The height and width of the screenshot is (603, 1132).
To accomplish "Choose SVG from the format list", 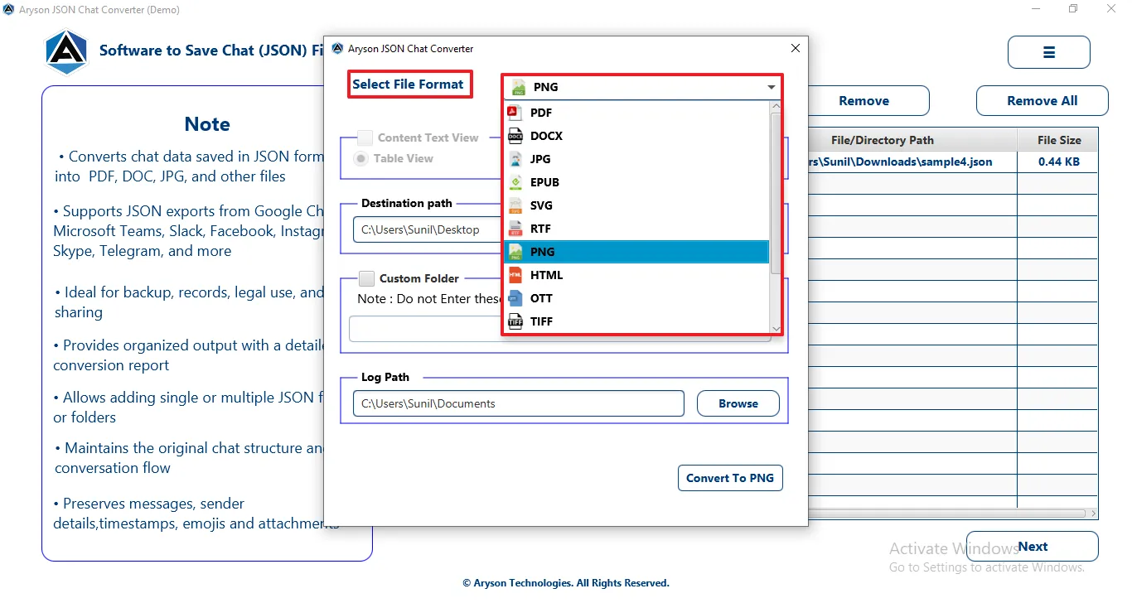I will (637, 205).
